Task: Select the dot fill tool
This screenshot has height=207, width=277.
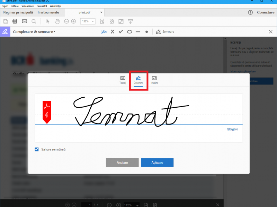Action: coord(146,32)
